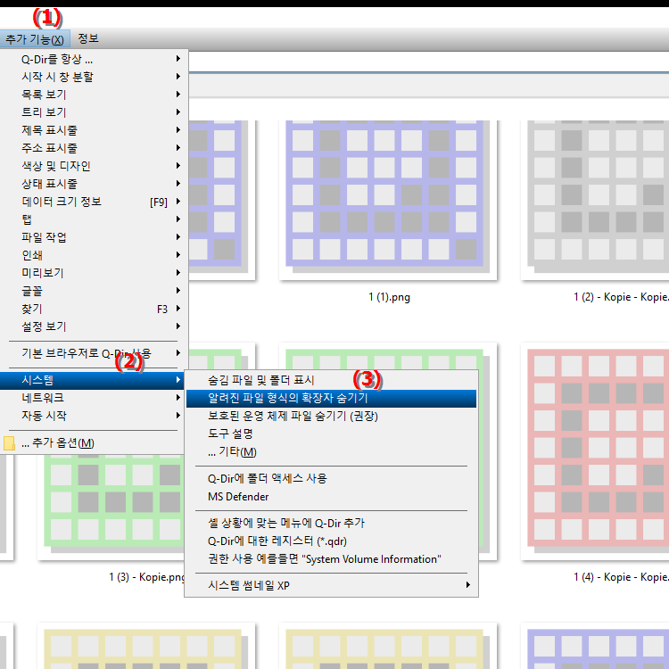Open 기본 브라우저로 Q-Dir 사용 submenu

coord(94,354)
